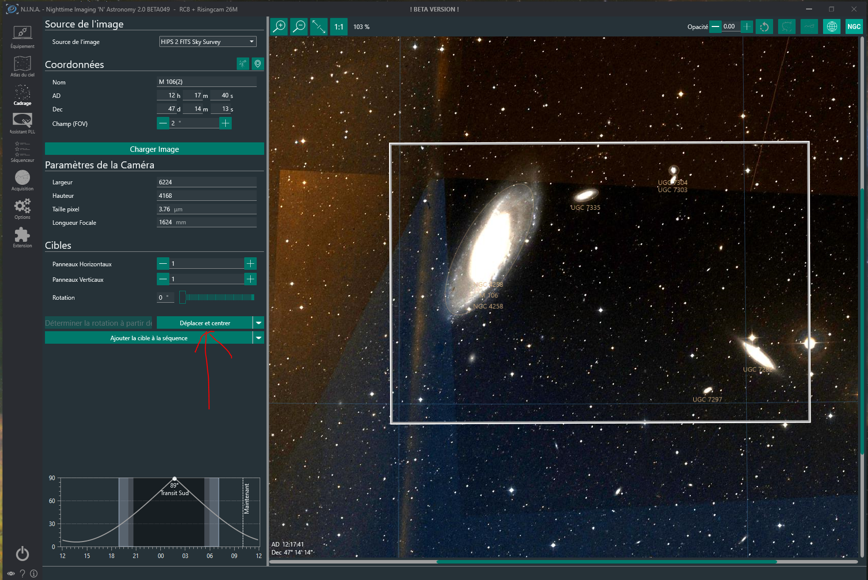868x580 pixels.
Task: Toggle the constellation lines overlay icon
Action: click(809, 26)
